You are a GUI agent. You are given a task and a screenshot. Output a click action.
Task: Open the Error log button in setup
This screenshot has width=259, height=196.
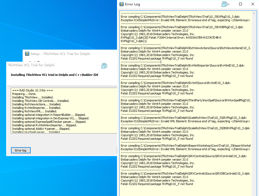pos(21,150)
